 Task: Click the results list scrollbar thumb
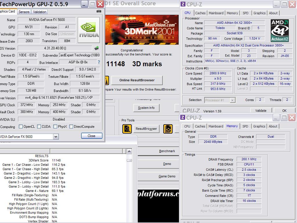tap(129, 160)
